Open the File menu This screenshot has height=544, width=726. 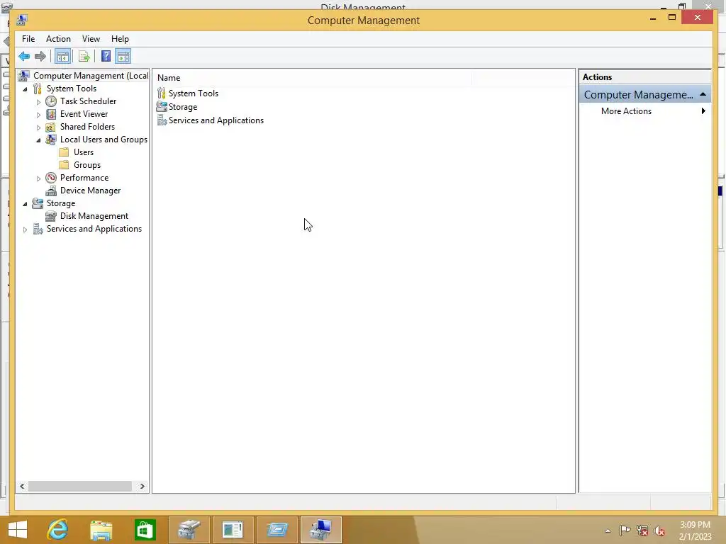click(28, 39)
